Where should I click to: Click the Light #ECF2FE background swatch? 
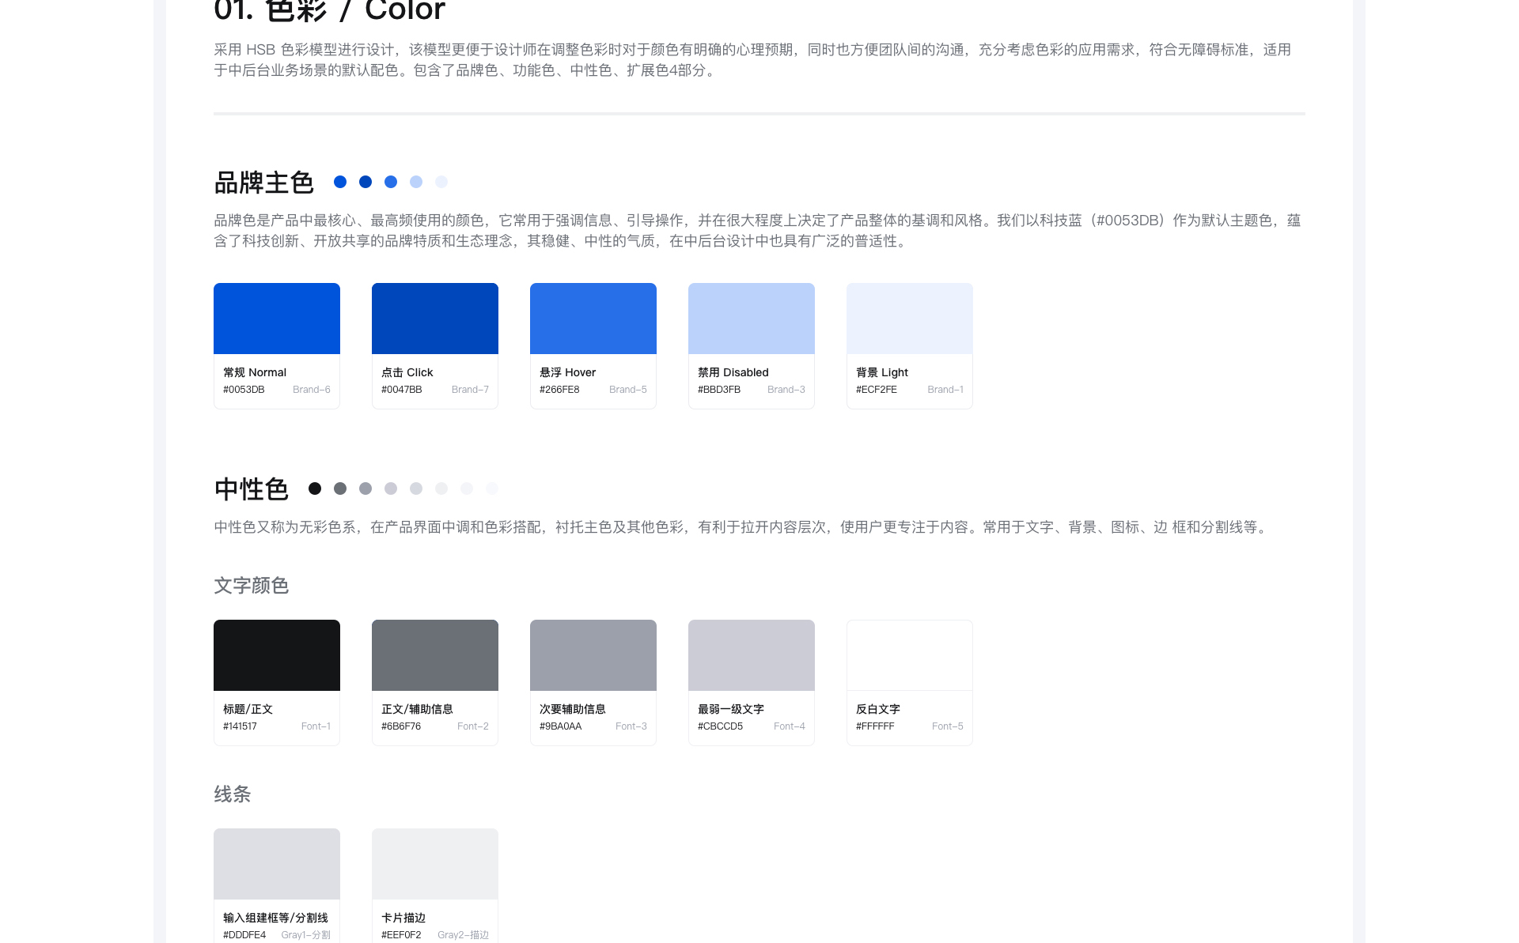910,319
